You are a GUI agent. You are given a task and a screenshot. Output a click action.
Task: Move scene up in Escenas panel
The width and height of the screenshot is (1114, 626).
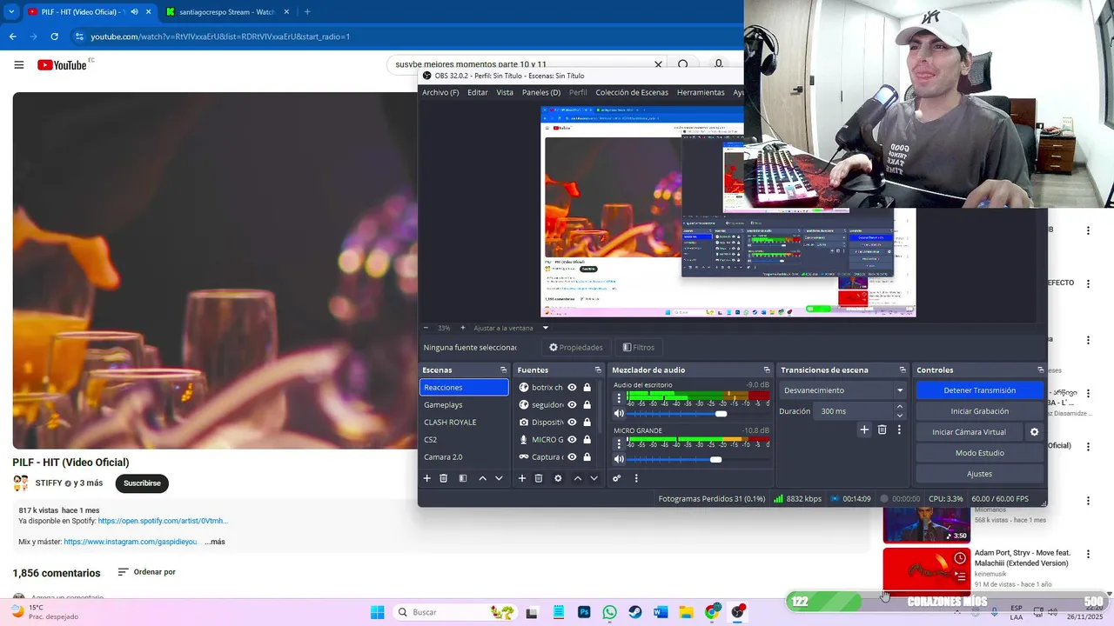point(482,478)
